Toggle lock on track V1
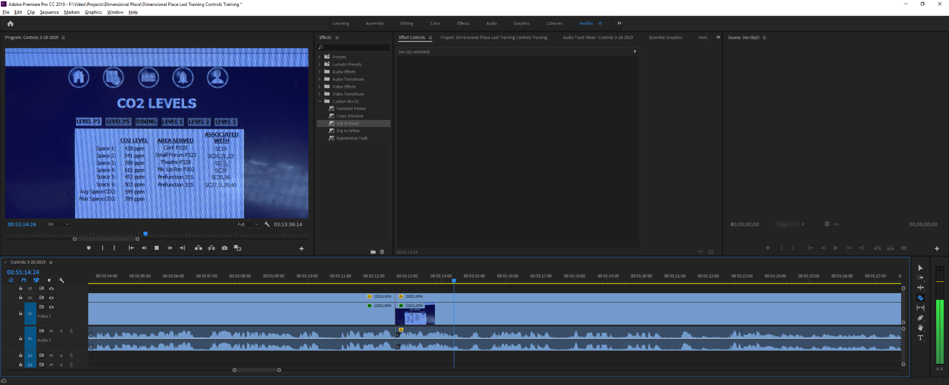949x385 pixels. click(20, 313)
